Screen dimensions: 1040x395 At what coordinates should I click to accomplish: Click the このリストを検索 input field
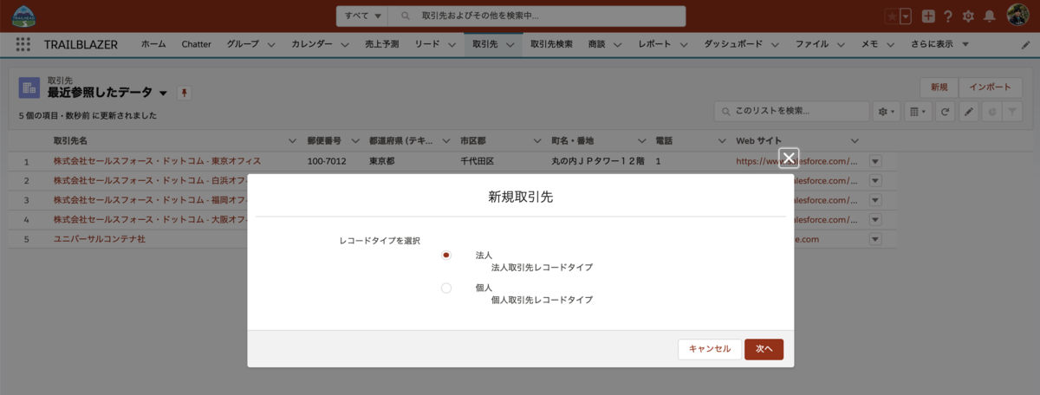tap(791, 112)
